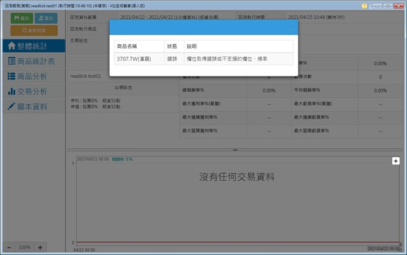Image resolution: width=407 pixels, height=255 pixels.
Task: Reset zoom via the 100% label
Action: pyautogui.click(x=24, y=247)
